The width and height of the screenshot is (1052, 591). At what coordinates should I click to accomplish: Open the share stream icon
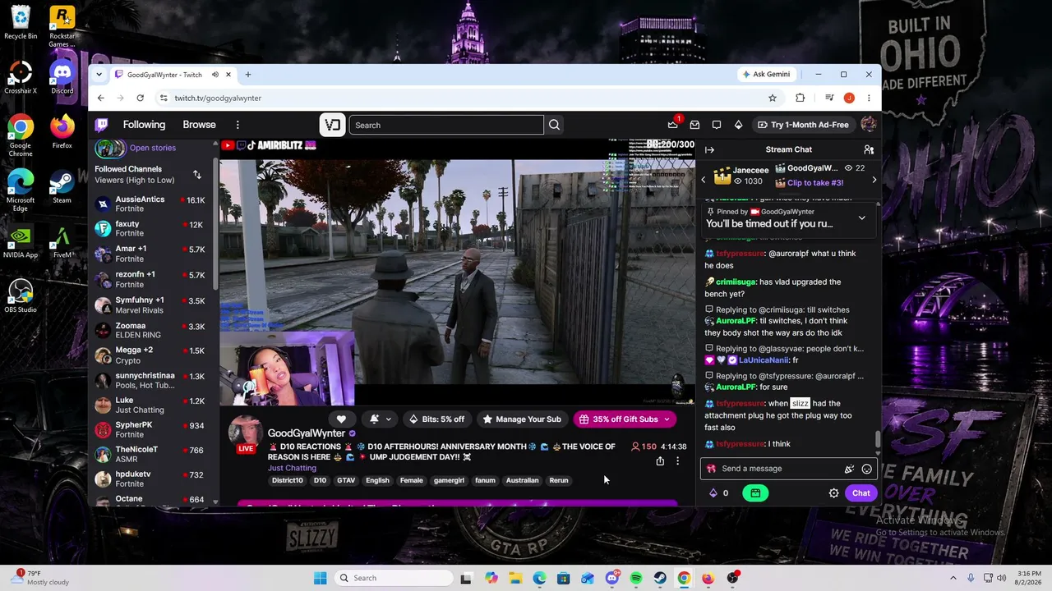660,461
